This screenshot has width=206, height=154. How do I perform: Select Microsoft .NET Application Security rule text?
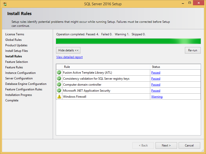[87, 91]
